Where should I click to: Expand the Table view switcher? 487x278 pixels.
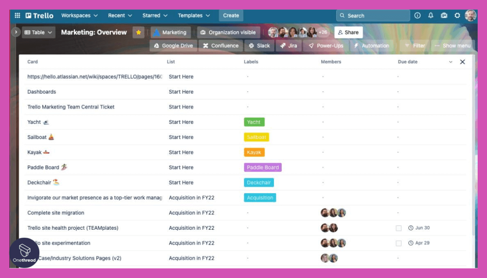[x=39, y=32]
